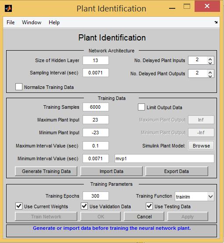
Task: Click the MATLAB icon in title bar
Action: (x=8, y=8)
